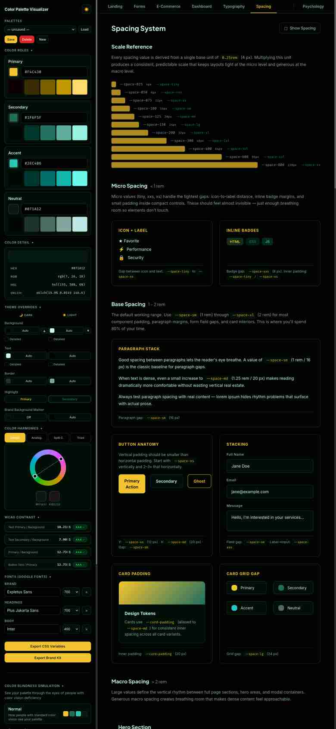This screenshot has width=336, height=729.
Task: Click the Primary hex input #F4C430
Action: tap(54, 72)
